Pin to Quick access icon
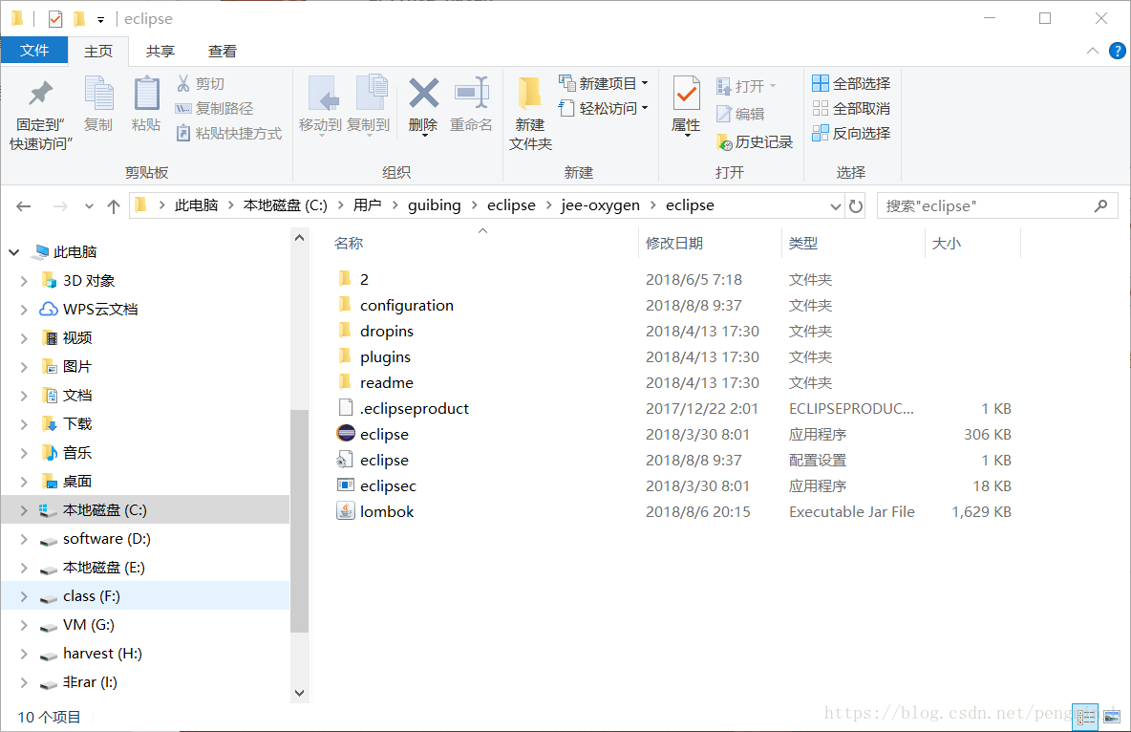 (40, 94)
